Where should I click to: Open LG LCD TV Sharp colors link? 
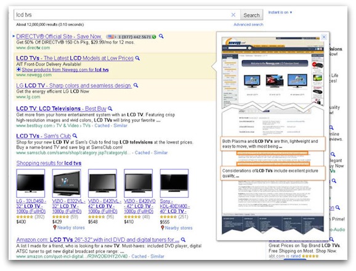[74, 86]
